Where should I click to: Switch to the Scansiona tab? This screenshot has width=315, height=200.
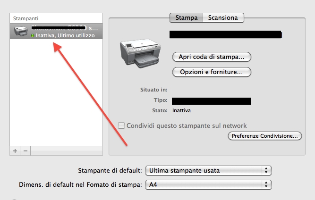223,17
